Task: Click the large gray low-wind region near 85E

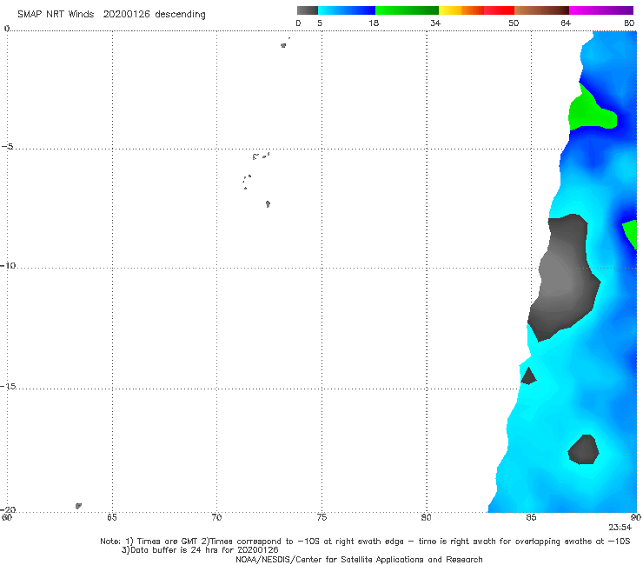Action: pyautogui.click(x=564, y=279)
